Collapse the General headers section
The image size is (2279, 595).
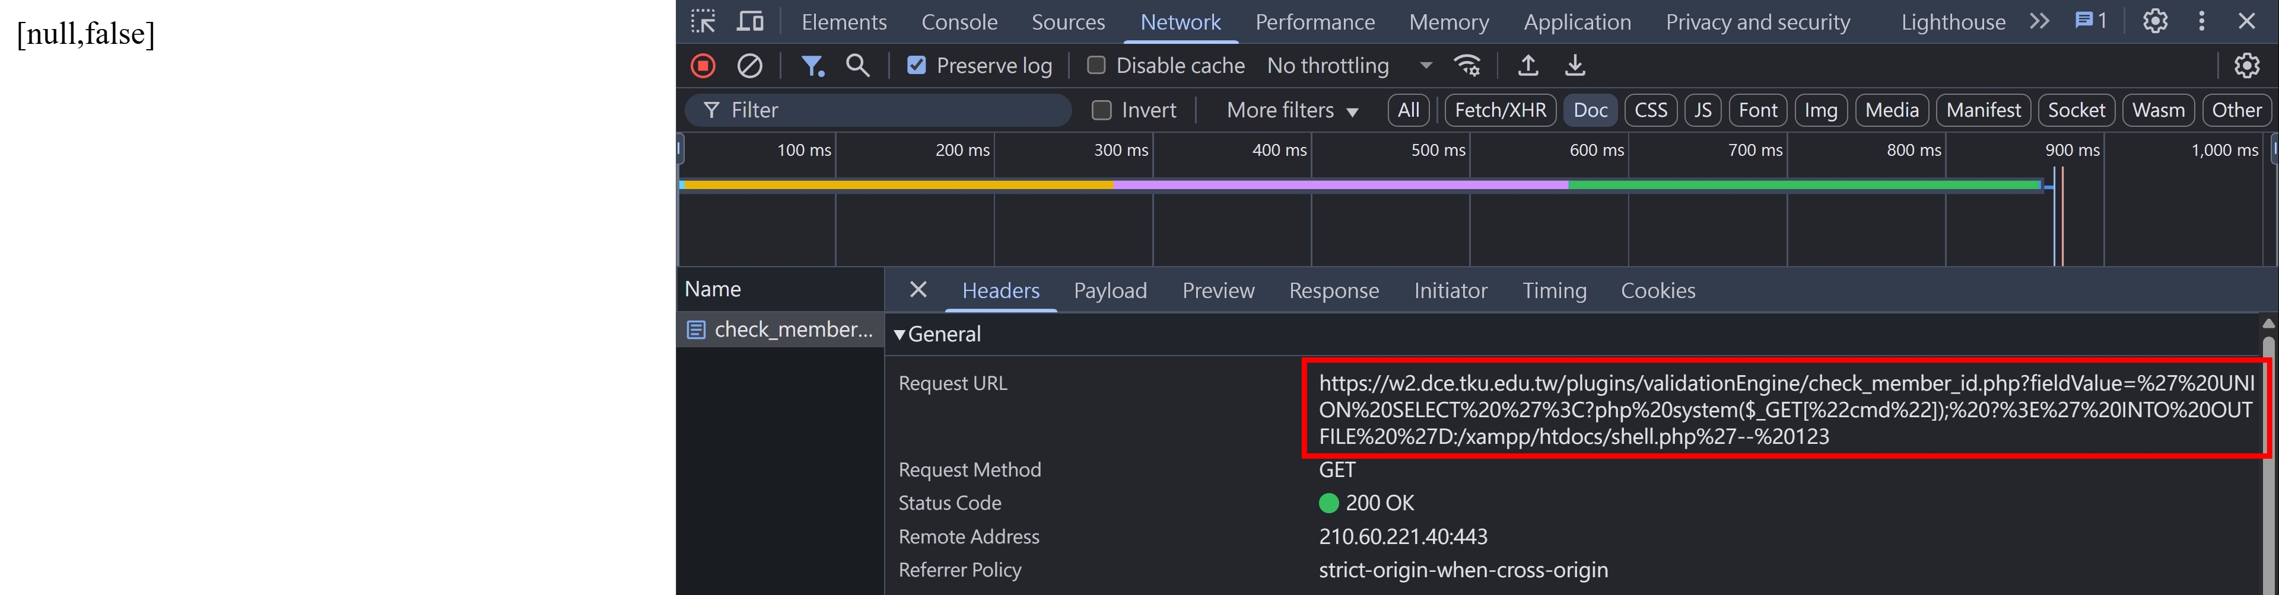pos(899,334)
